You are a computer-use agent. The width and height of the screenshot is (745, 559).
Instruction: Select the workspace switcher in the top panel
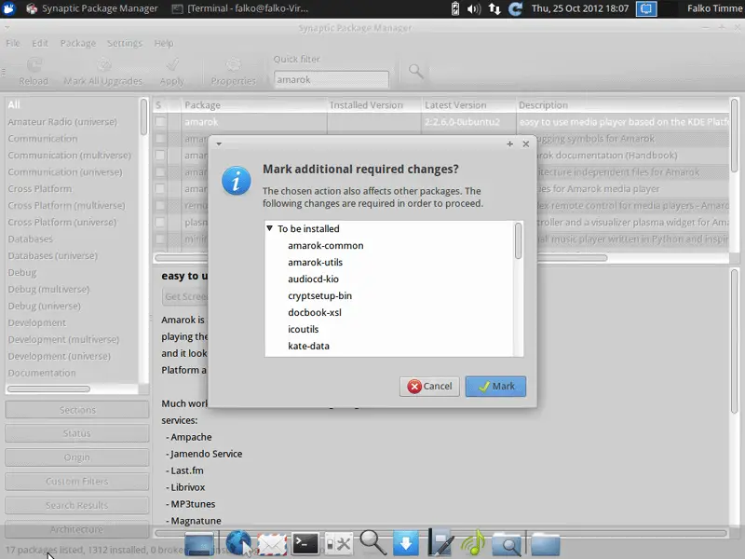(646, 8)
